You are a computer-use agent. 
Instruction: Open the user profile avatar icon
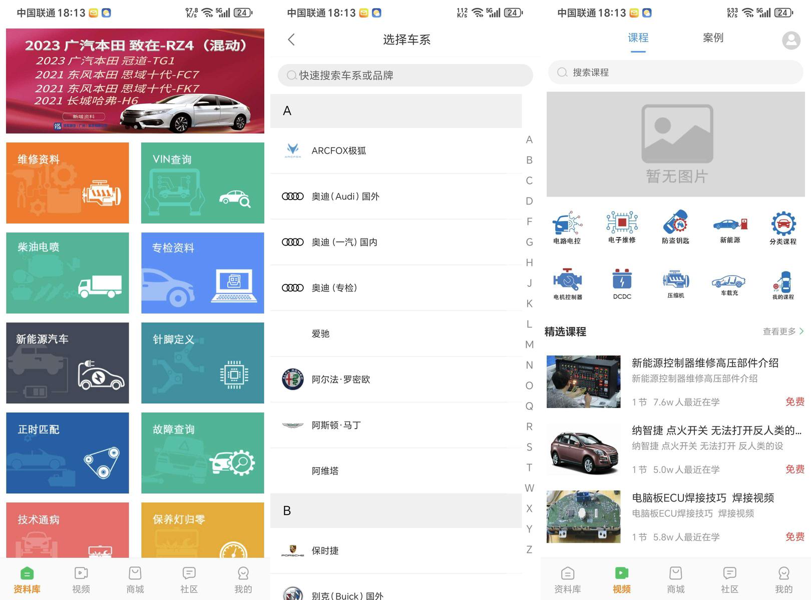[791, 40]
